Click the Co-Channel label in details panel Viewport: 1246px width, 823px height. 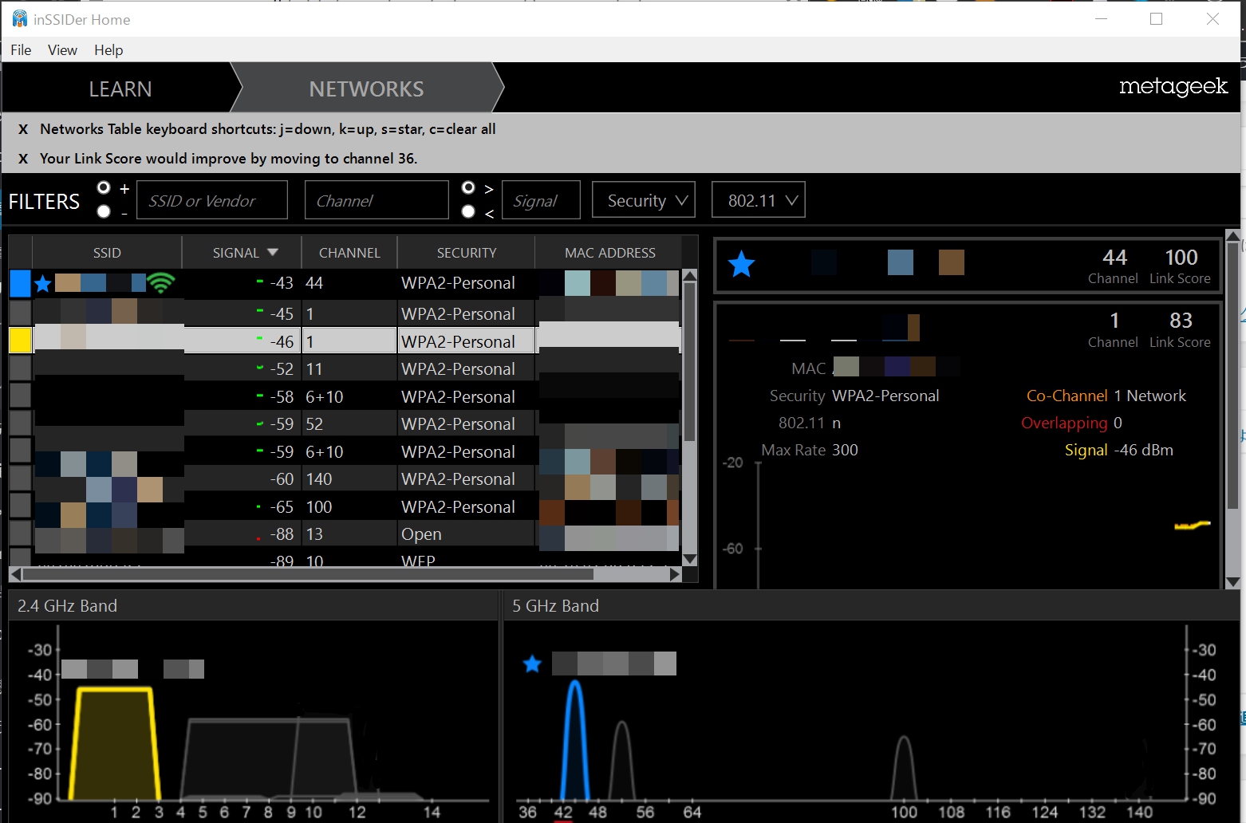click(x=1067, y=396)
